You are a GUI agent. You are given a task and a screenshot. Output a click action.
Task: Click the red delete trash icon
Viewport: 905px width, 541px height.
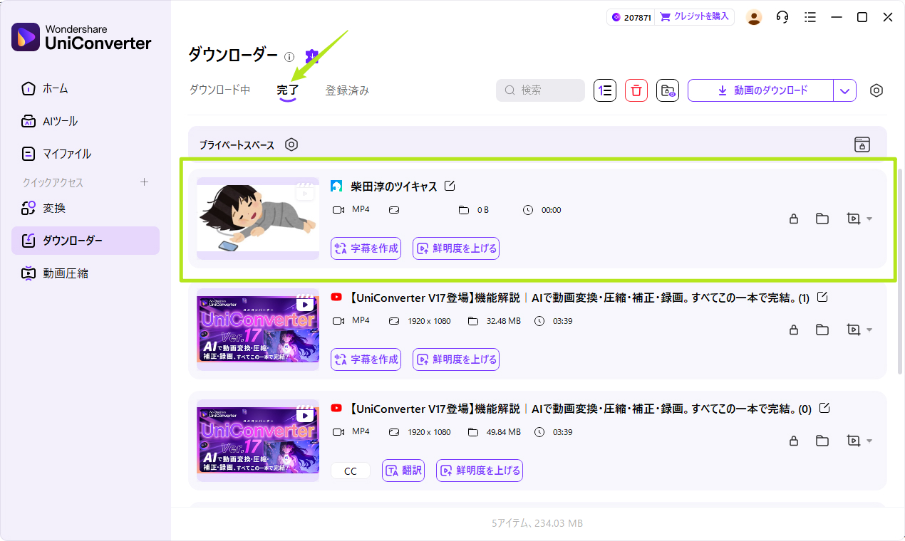click(x=636, y=90)
